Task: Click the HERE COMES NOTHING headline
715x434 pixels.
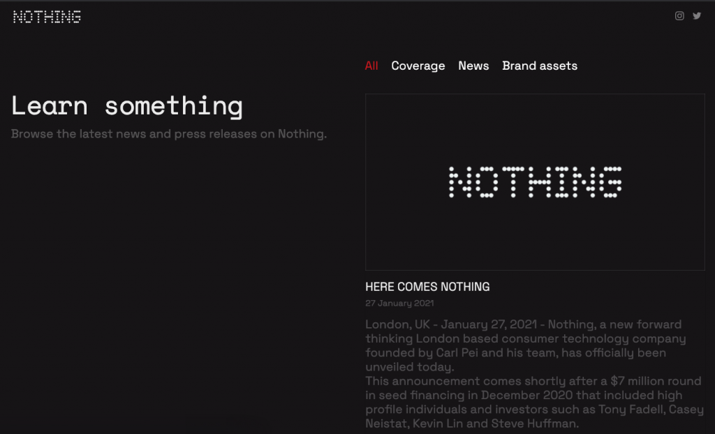Action: 427,287
